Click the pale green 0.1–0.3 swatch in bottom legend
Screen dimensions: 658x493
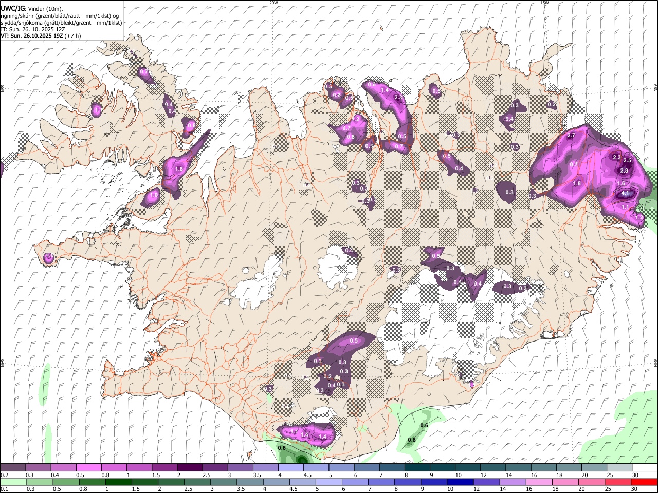pyautogui.click(x=13, y=482)
